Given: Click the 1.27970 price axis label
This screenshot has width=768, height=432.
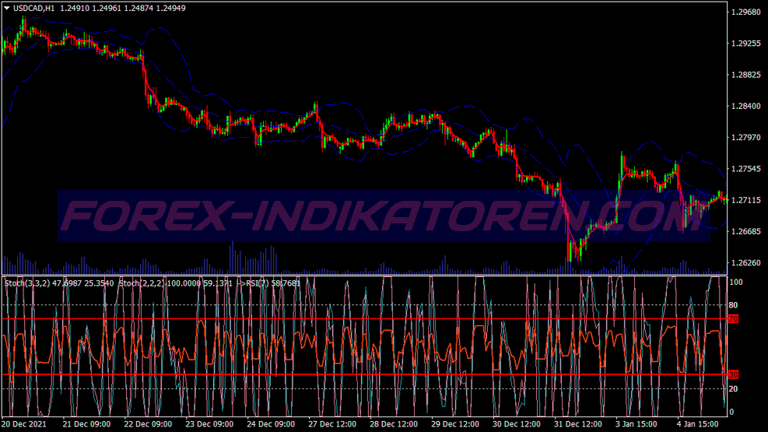Looking at the screenshot, I should pyautogui.click(x=746, y=137).
